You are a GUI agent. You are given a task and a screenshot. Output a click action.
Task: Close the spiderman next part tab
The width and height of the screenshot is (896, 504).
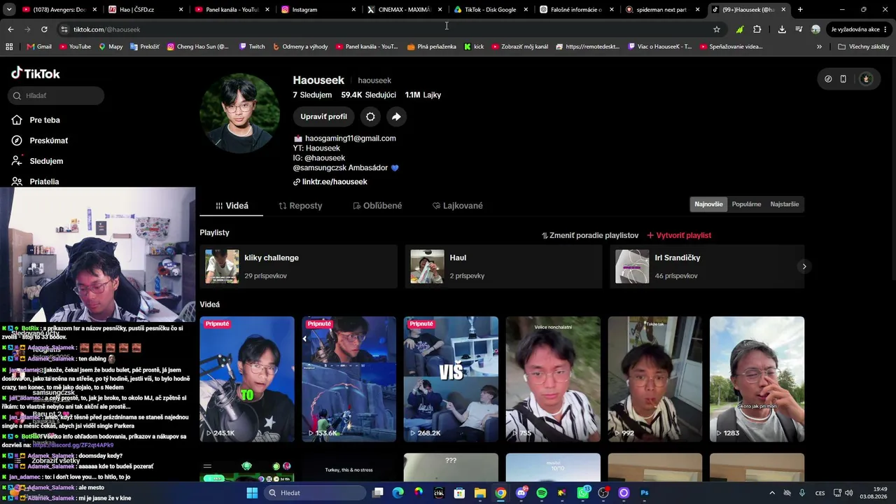pyautogui.click(x=698, y=10)
